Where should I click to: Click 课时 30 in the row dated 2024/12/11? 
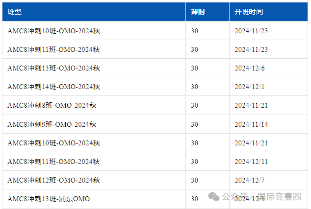[x=194, y=162]
